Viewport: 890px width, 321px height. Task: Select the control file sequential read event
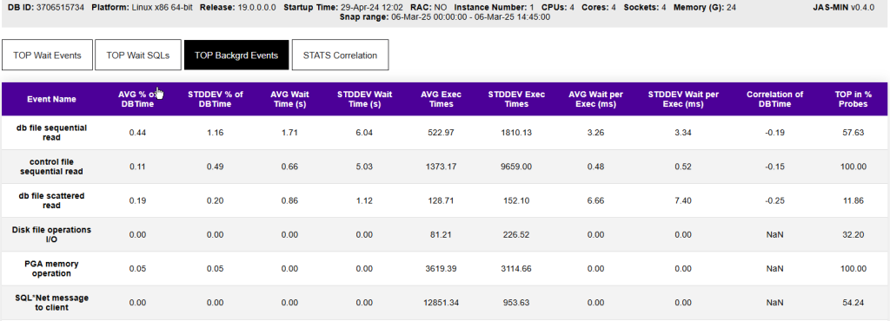pos(51,167)
